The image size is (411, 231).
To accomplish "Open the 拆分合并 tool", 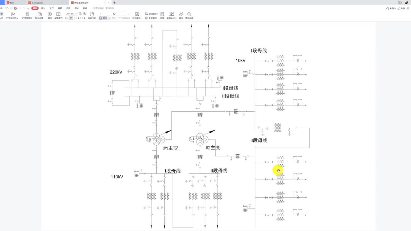I will click(39, 16).
